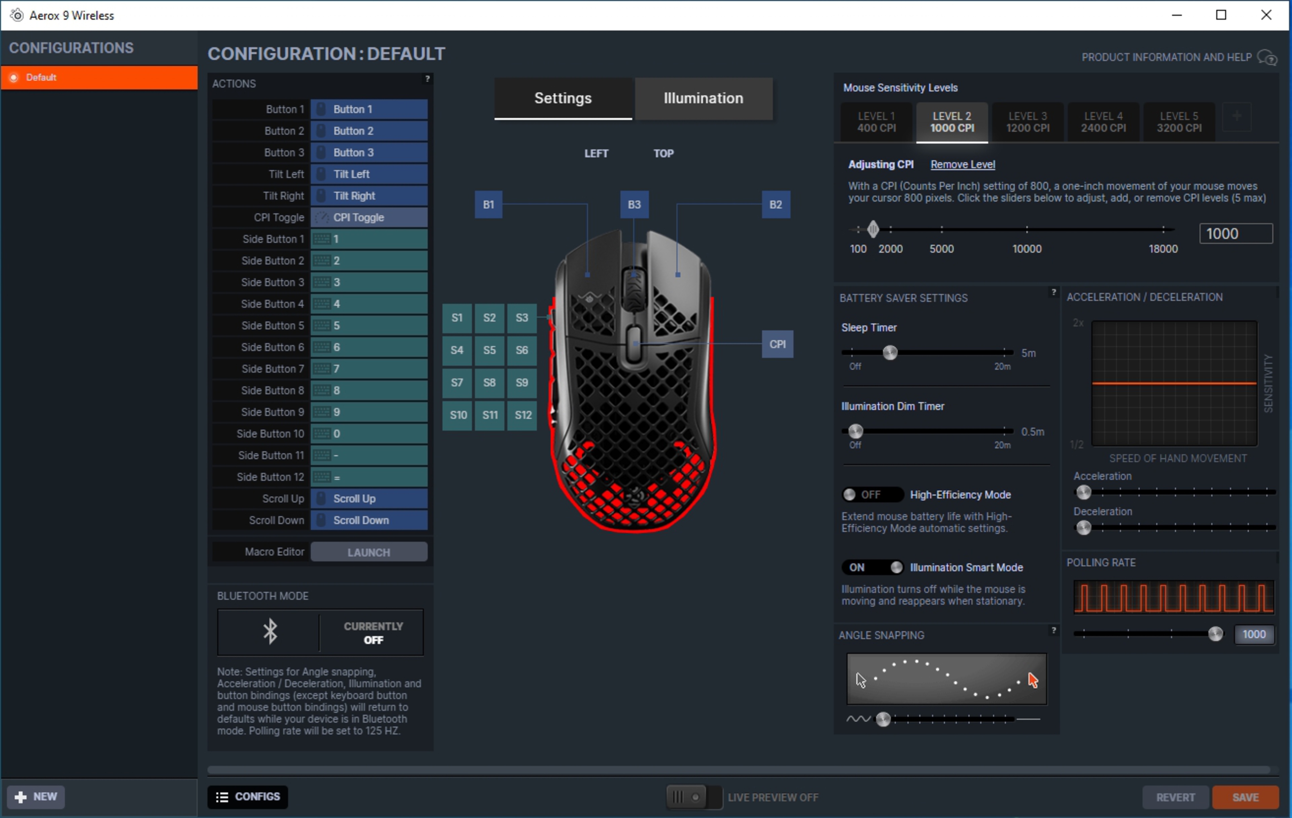Add a new sensitivity level with plus
The height and width of the screenshot is (818, 1292).
(1236, 116)
